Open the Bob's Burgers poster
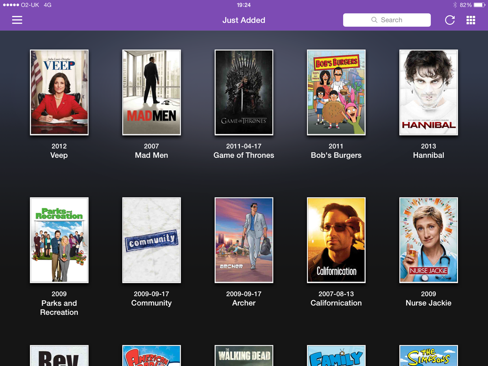488x366 pixels. pos(336,92)
